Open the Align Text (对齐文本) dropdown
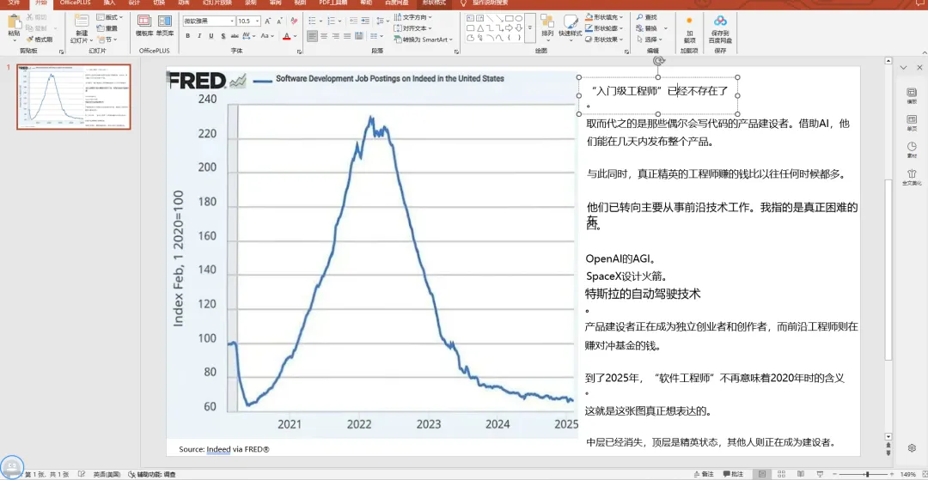 click(413, 28)
